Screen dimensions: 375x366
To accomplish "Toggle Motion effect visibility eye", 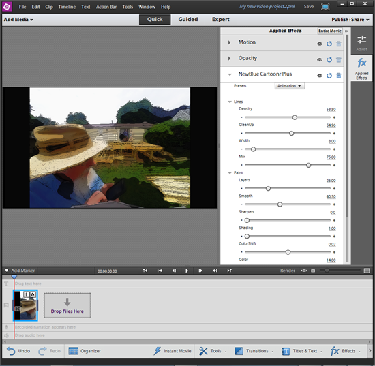I will 320,44.
